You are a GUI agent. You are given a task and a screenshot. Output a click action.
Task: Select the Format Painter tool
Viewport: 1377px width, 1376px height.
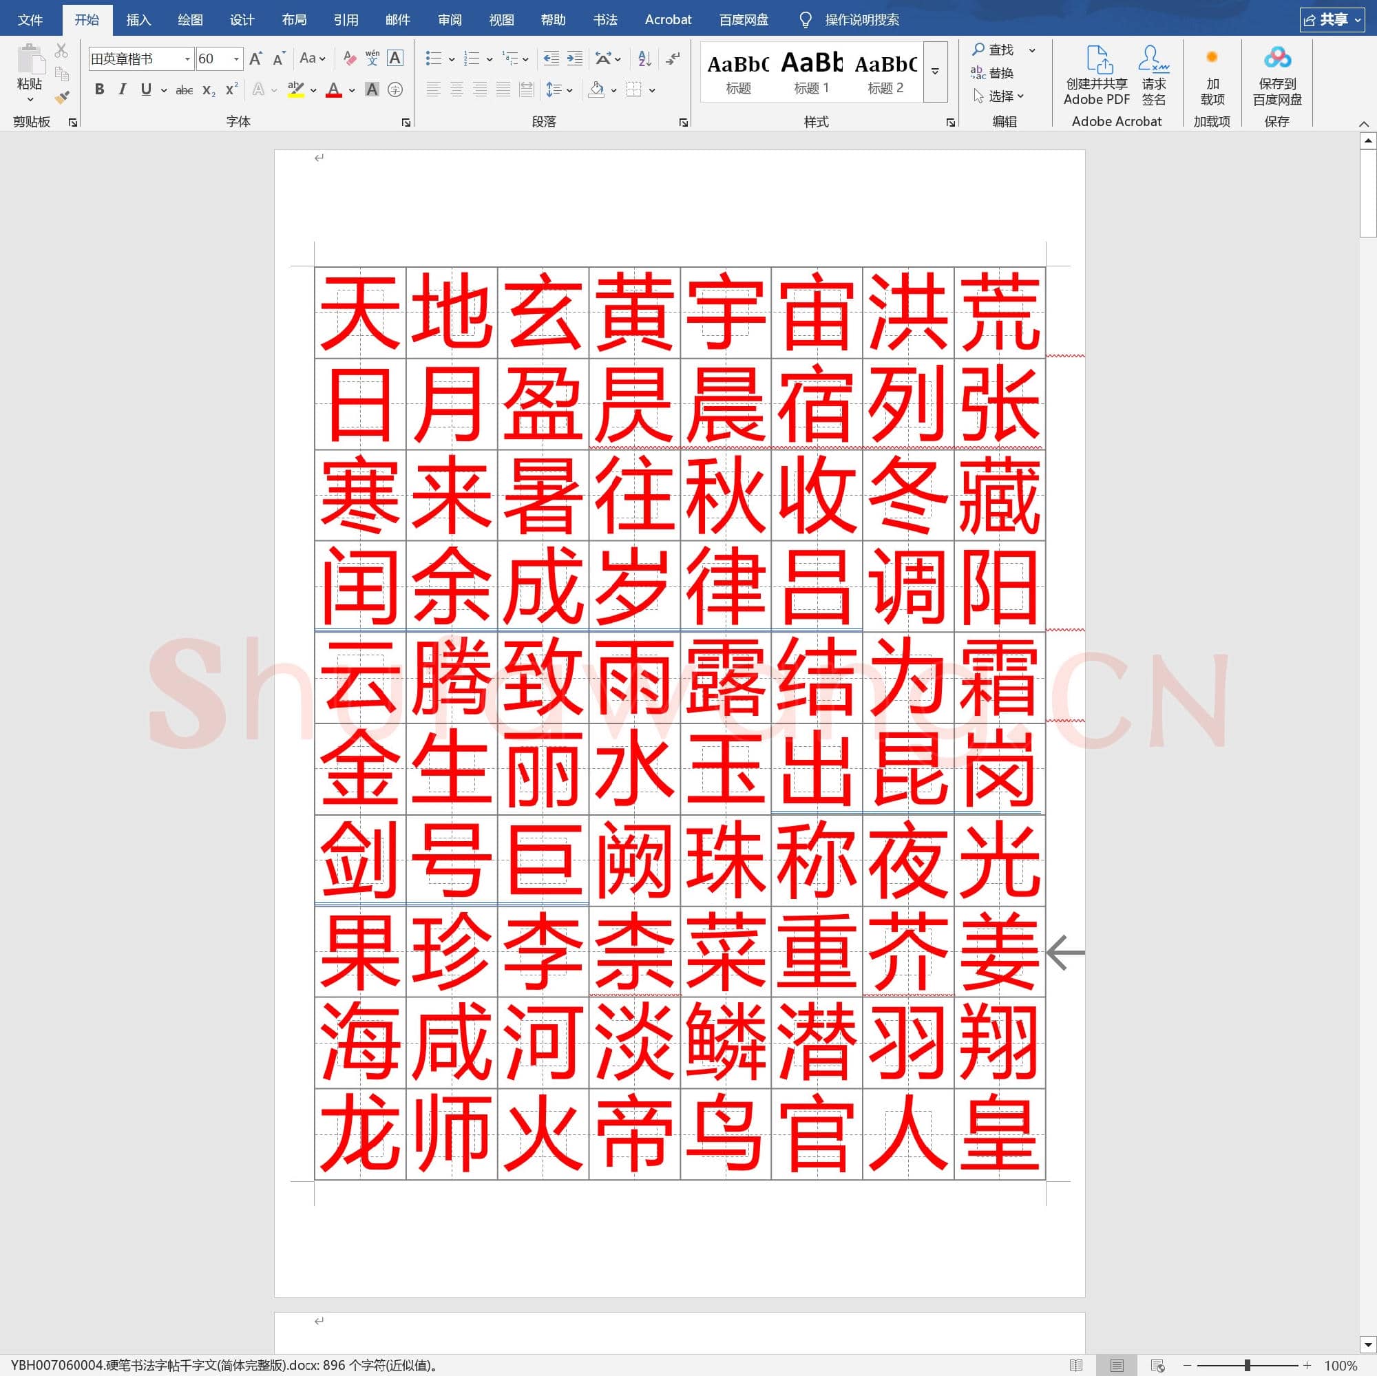61,98
